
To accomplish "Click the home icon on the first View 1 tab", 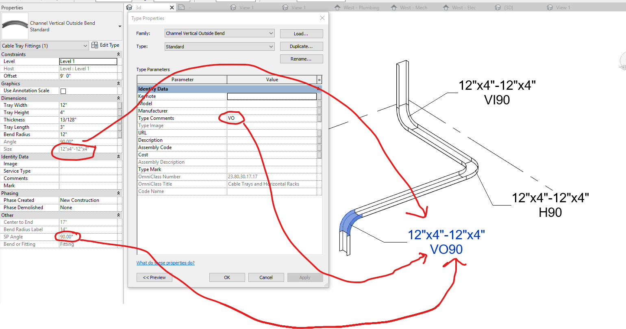I will coord(233,7).
